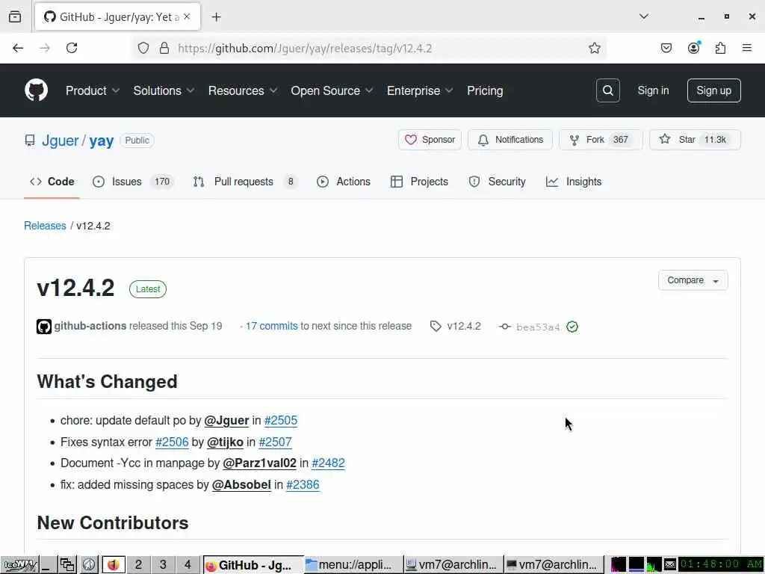The width and height of the screenshot is (765, 574).
Task: Open the @Parz1val02 profile link
Action: [x=259, y=463]
